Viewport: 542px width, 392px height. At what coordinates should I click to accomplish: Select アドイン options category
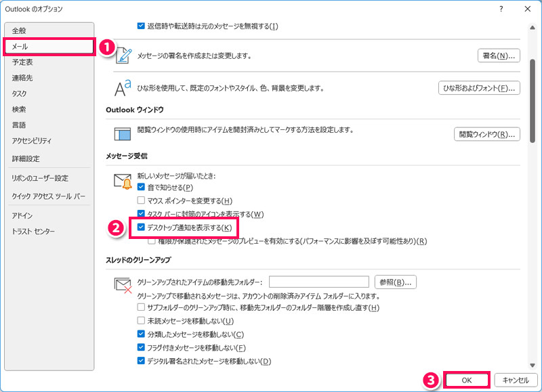click(49, 216)
